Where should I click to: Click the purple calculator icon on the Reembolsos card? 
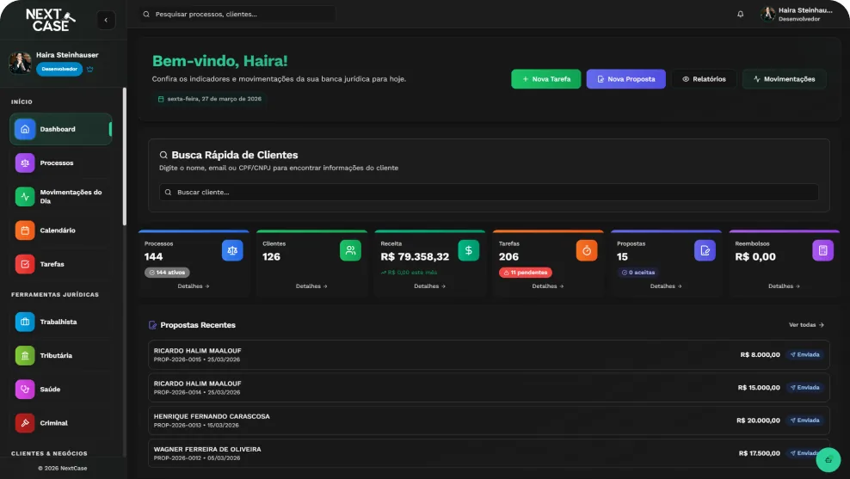tap(822, 250)
